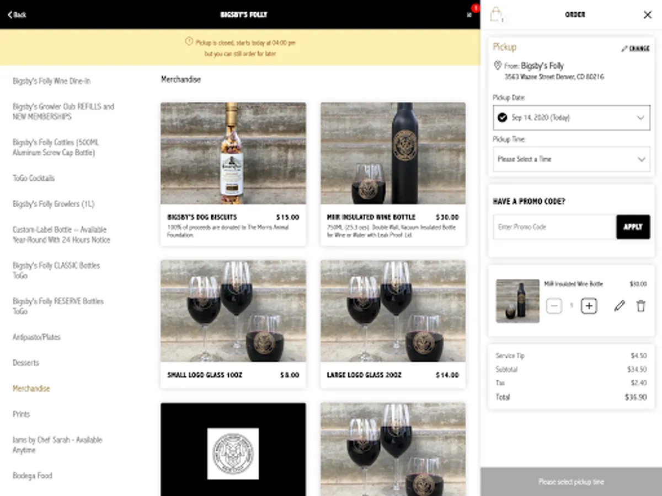The height and width of the screenshot is (496, 662).
Task: Click the $14.00 large glass price
Action: [x=447, y=375]
